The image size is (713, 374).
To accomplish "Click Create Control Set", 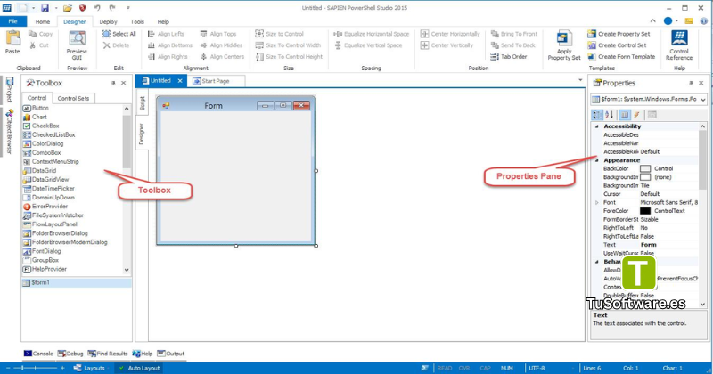I will pyautogui.click(x=617, y=45).
